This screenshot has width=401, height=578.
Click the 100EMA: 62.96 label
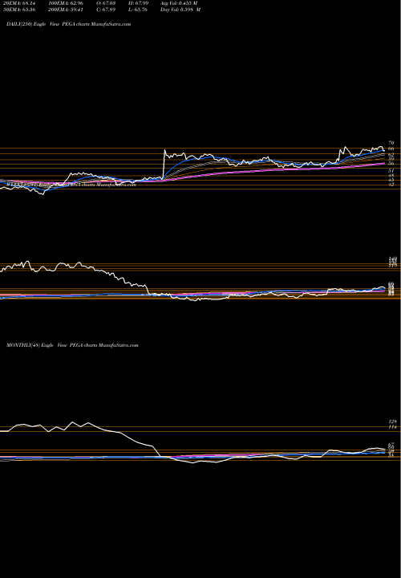tap(67, 2)
